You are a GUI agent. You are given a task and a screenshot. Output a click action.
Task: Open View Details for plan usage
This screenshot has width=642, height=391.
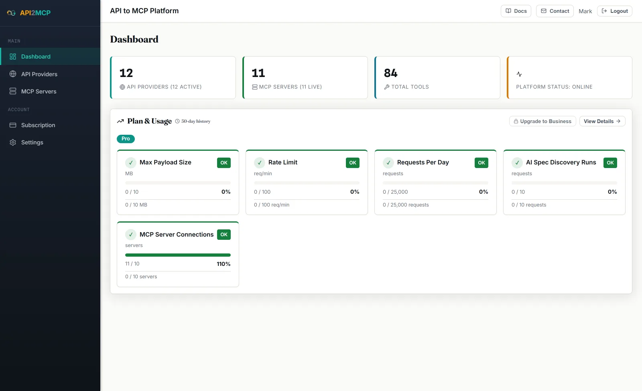[x=602, y=121]
